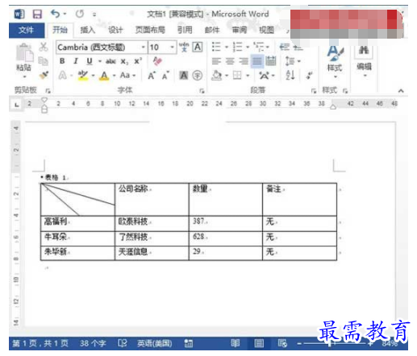Click the tab selector at ruler corner
Viewport: 417px width, 356px height.
point(17,105)
